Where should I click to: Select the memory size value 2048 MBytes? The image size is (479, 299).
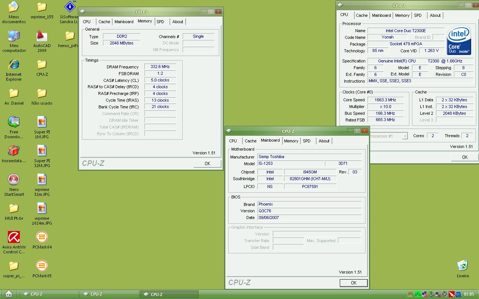click(122, 43)
